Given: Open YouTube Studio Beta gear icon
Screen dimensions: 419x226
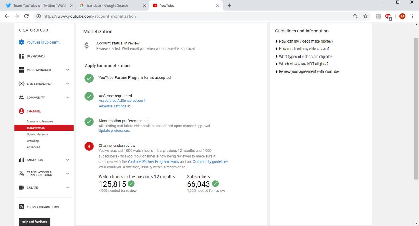Looking at the screenshot, I should pos(21,43).
